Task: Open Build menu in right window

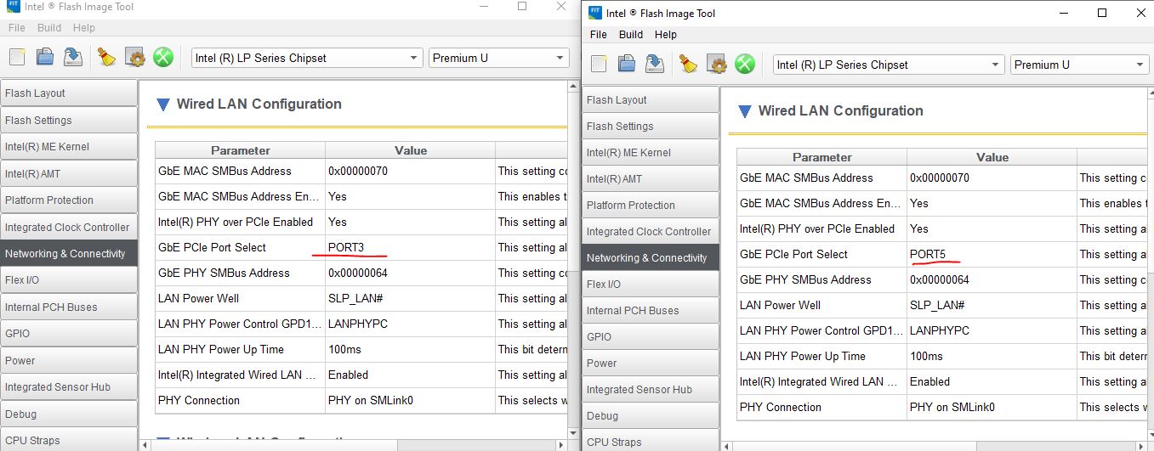Action: (x=631, y=35)
